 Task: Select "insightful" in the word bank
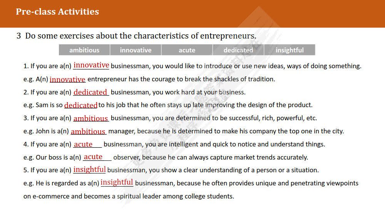tap(290, 50)
